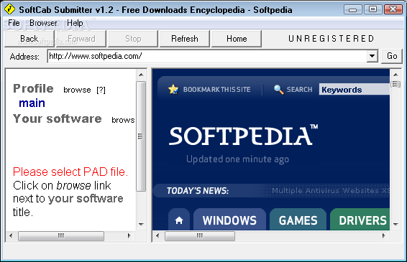Click the TODAY'S NEWS label
The width and height of the screenshot is (407, 262).
pos(198,191)
